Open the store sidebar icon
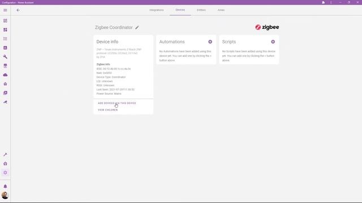This screenshot has width=362, height=203. (5, 66)
